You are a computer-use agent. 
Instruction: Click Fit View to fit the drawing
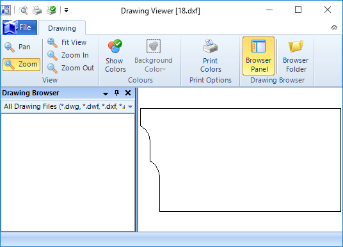pos(67,42)
